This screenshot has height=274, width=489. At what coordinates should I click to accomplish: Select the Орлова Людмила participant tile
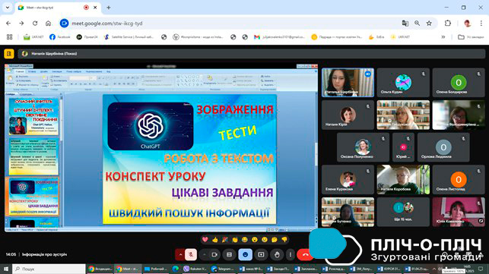443,147
